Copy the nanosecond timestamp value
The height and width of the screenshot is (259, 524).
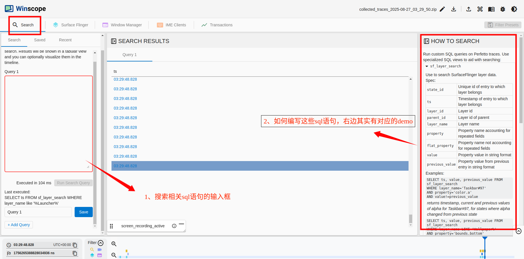[75, 253]
